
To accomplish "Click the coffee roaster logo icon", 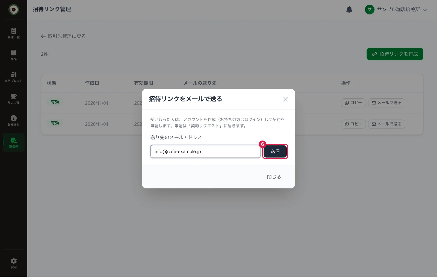I will [x=13, y=10].
